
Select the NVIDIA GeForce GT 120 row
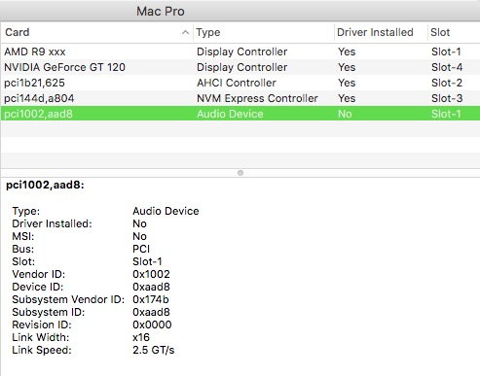point(240,67)
